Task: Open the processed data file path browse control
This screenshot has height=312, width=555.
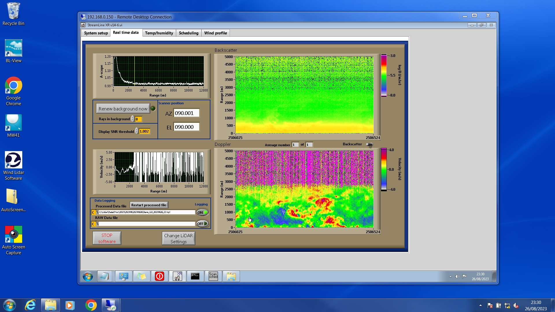Action: tap(97, 212)
